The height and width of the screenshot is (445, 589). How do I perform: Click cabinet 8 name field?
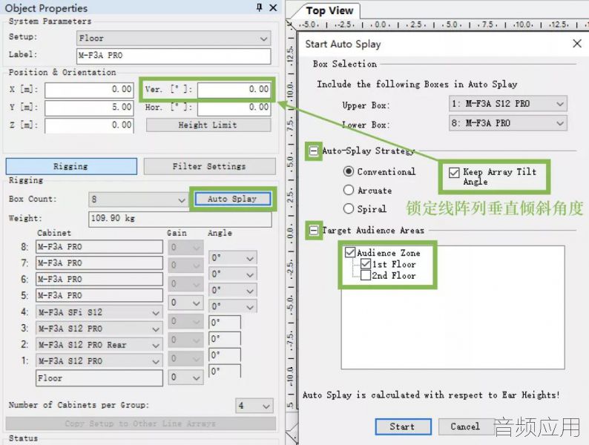pyautogui.click(x=99, y=247)
